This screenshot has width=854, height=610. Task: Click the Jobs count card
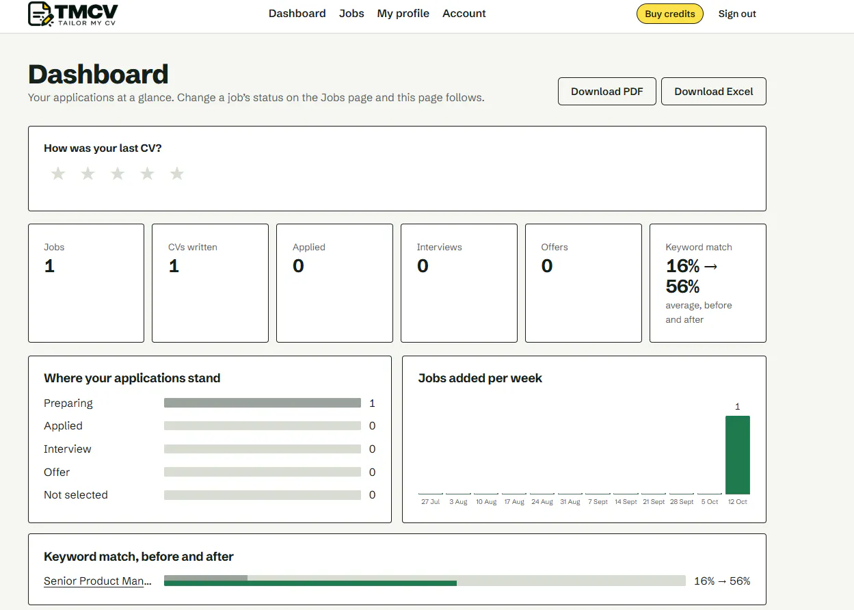(86, 283)
